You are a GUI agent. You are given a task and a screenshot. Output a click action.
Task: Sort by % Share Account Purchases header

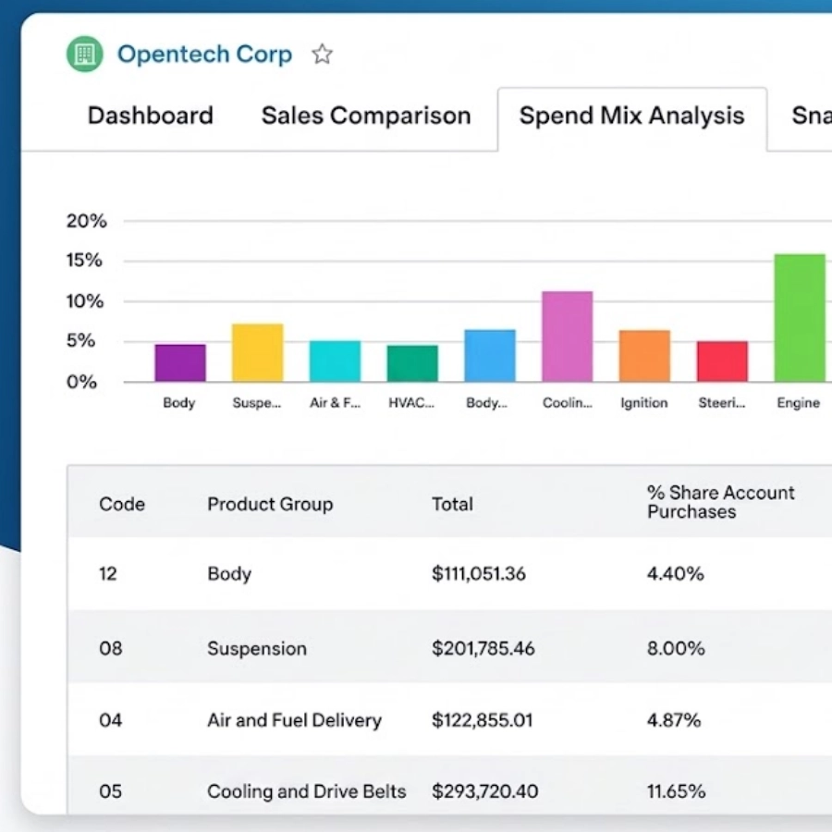720,502
